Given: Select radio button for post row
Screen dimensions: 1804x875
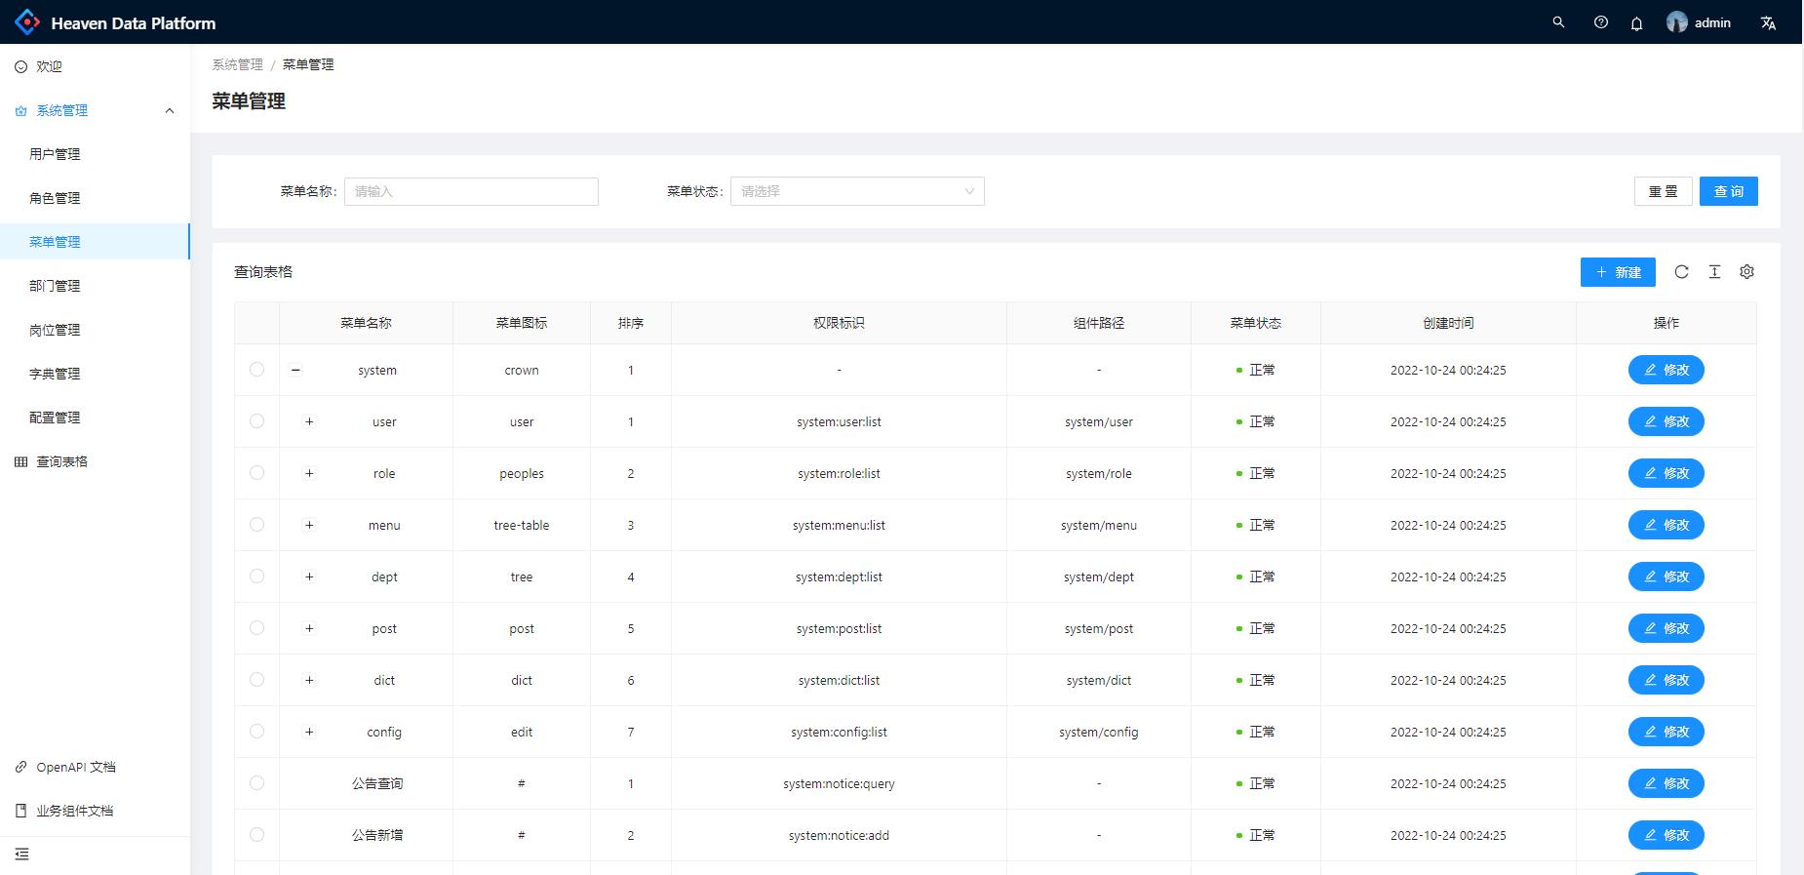Looking at the screenshot, I should [256, 628].
